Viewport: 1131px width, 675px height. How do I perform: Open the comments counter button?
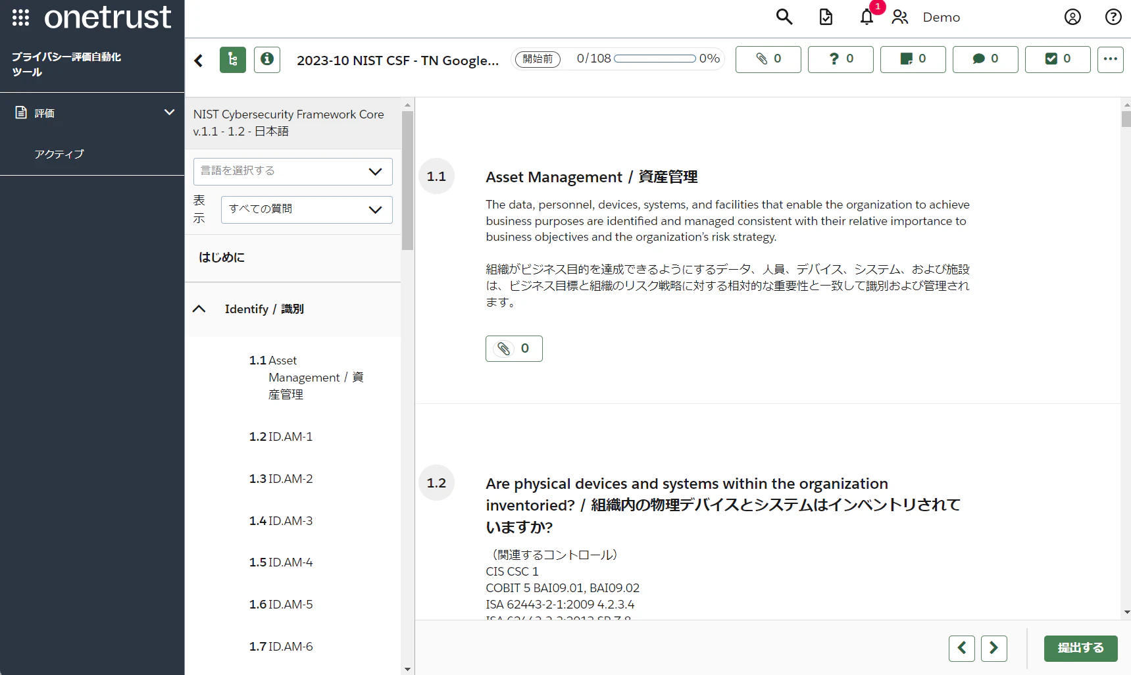point(986,59)
